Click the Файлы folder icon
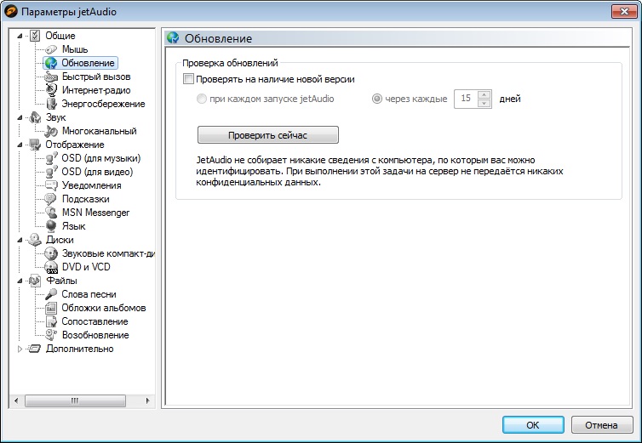Screen dimensions: 642x443 pyautogui.click(x=35, y=281)
